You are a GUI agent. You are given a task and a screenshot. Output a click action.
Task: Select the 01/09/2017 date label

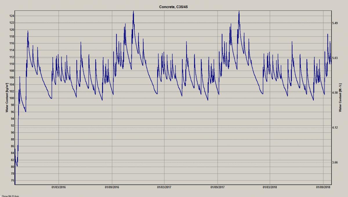pos(217,187)
